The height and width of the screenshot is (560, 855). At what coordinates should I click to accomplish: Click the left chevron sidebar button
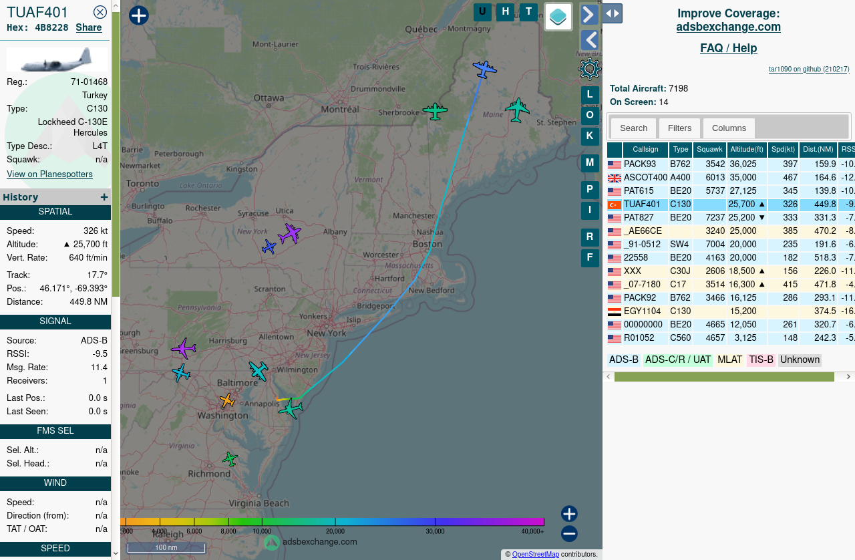(x=589, y=40)
